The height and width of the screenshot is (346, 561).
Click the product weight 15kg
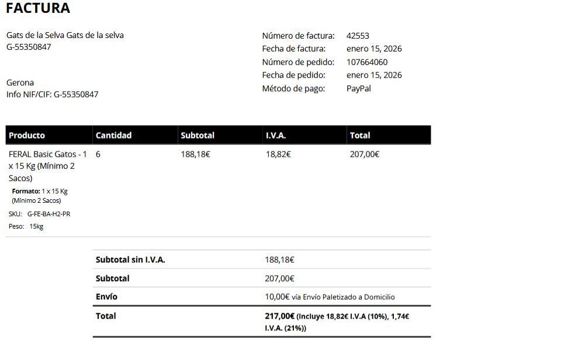pos(36,226)
